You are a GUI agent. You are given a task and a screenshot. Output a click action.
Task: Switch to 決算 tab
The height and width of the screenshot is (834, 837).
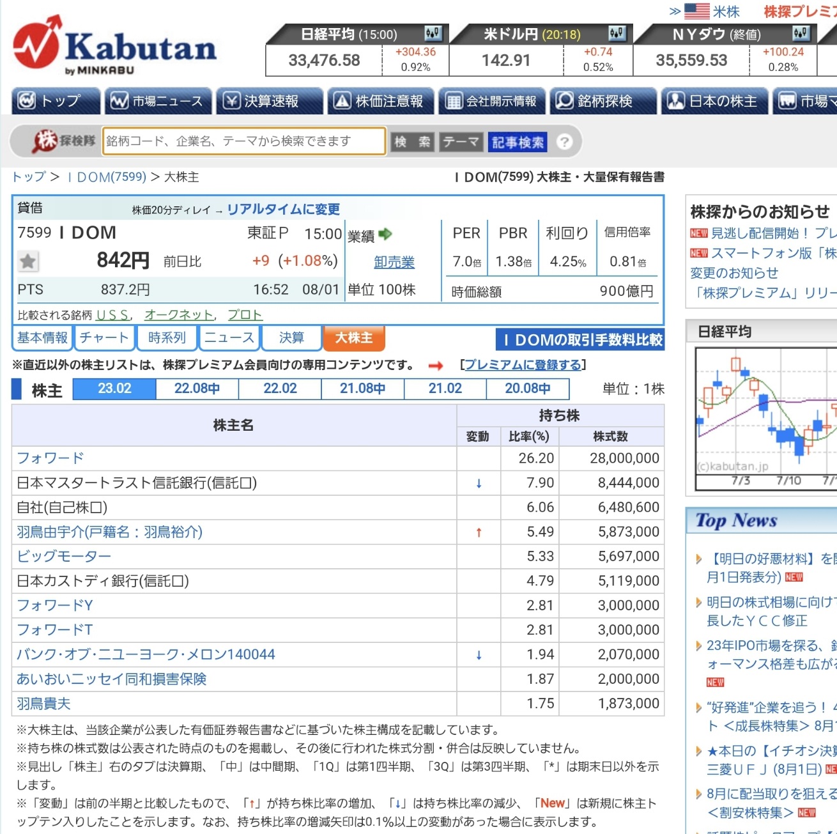coord(291,338)
